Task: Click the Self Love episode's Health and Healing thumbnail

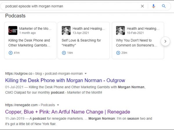Action: [x=66, y=31]
